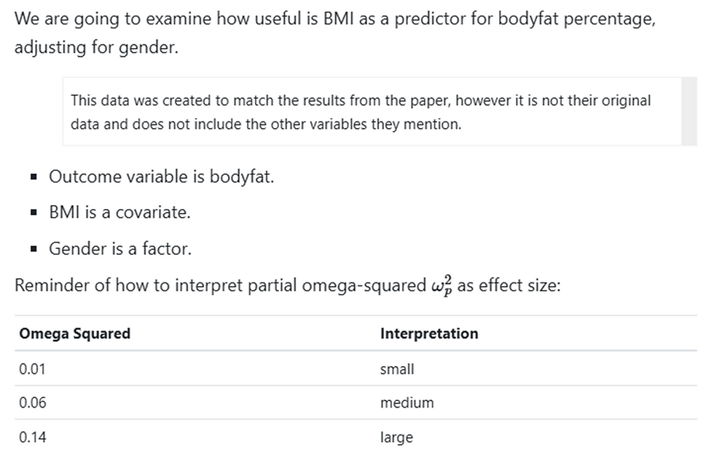Viewport: 714px width, 455px height.
Task: Click the 'adjusting for gender' intro line
Action: click(95, 52)
